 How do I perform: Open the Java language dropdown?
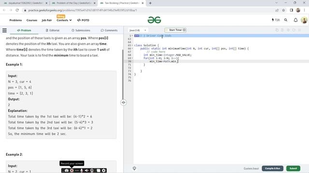point(138,30)
